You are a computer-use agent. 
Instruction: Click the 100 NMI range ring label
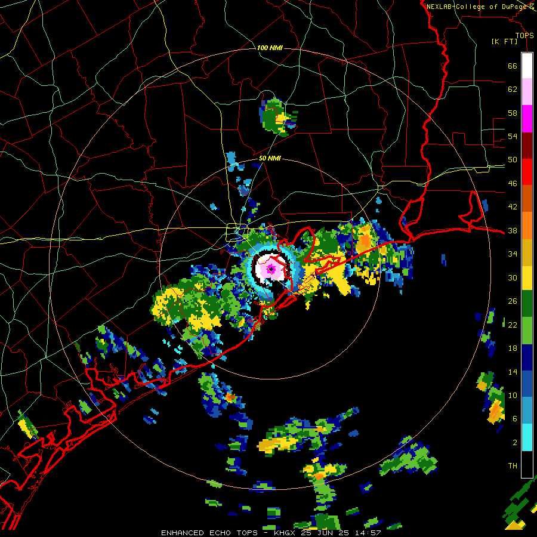(x=270, y=48)
